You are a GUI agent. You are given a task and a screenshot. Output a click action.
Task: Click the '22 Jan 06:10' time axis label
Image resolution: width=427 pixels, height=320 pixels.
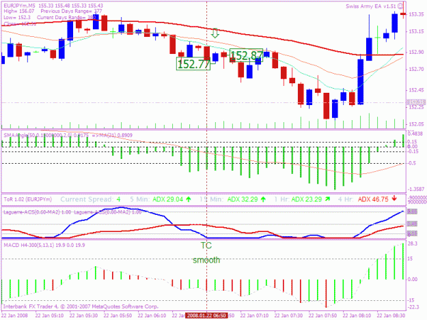pyautogui.click(x=152, y=316)
